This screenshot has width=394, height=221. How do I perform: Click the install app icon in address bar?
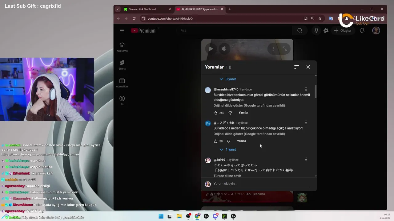pyautogui.click(x=306, y=18)
